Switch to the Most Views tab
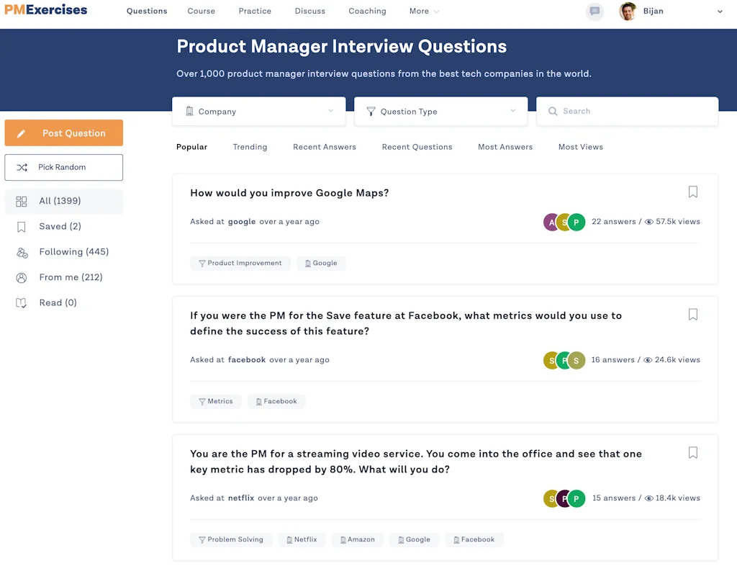Screen dimensions: 737x566 tap(580, 147)
